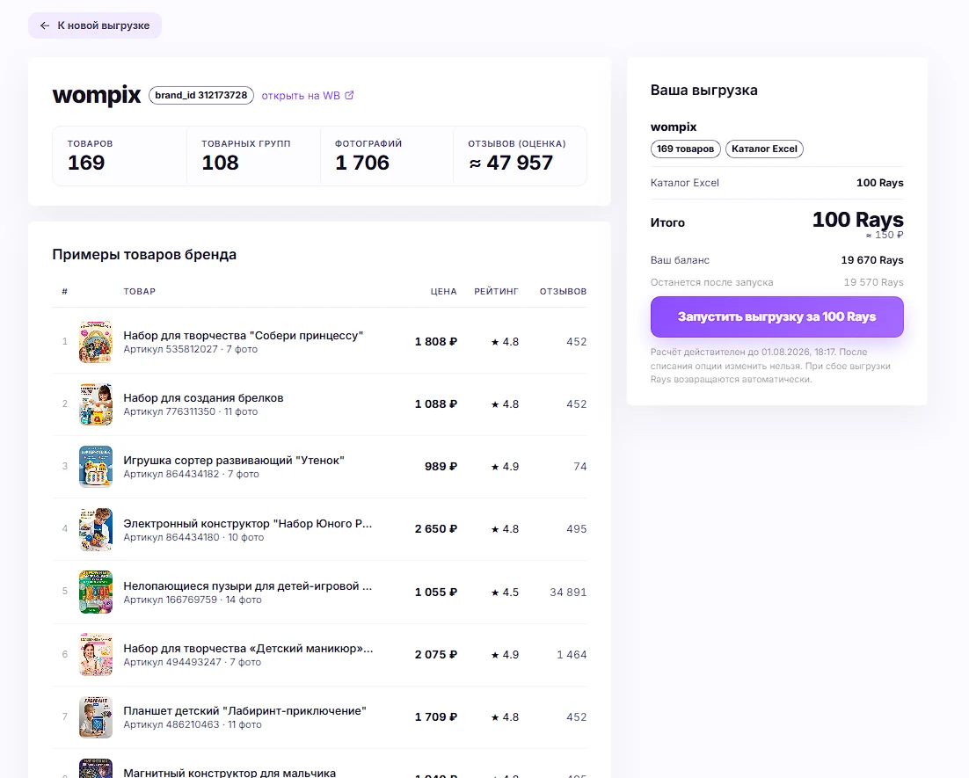The image size is (969, 778).
Task: Click Артикул 776311350 · 11 фото text
Action: 190,412
